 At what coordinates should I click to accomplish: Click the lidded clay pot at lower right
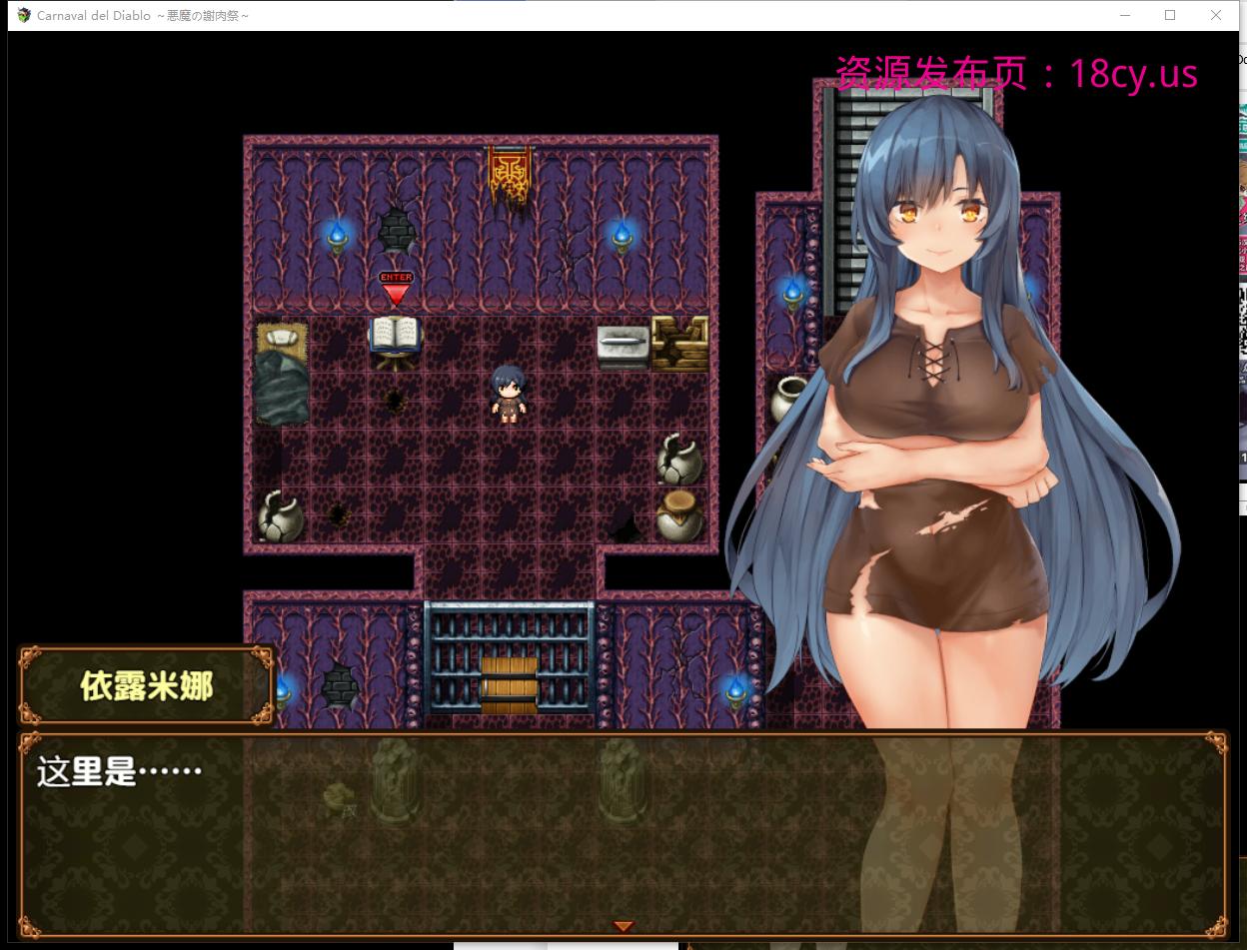pyautogui.click(x=679, y=514)
